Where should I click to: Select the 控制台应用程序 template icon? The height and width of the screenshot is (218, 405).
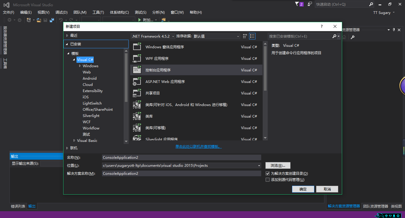[137, 70]
